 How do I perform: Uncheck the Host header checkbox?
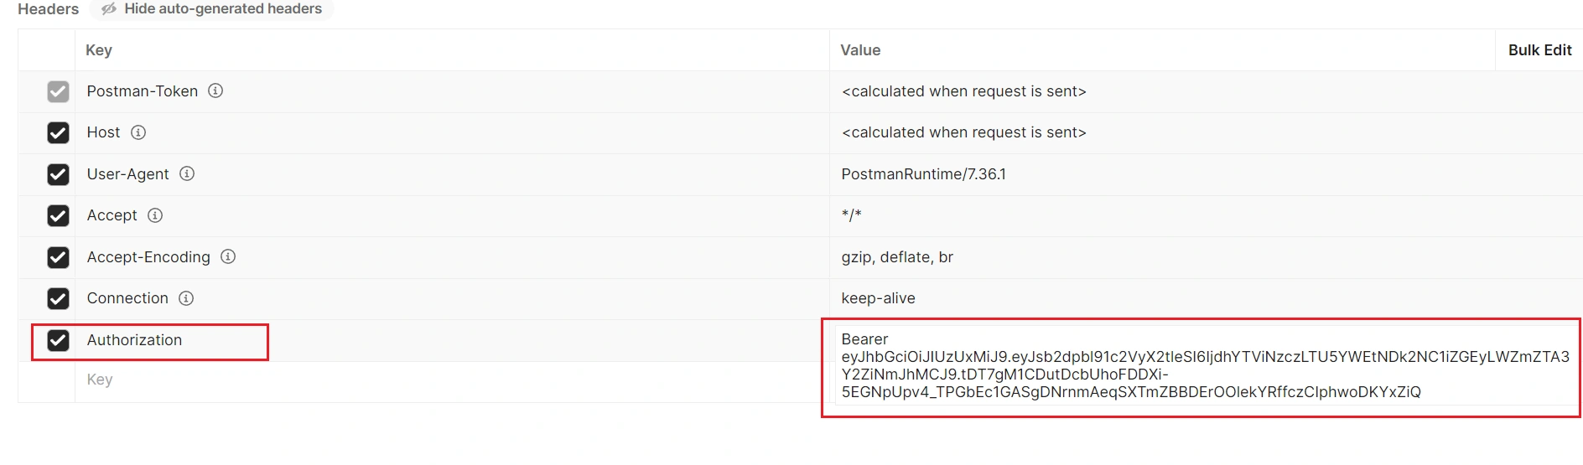[x=58, y=132]
